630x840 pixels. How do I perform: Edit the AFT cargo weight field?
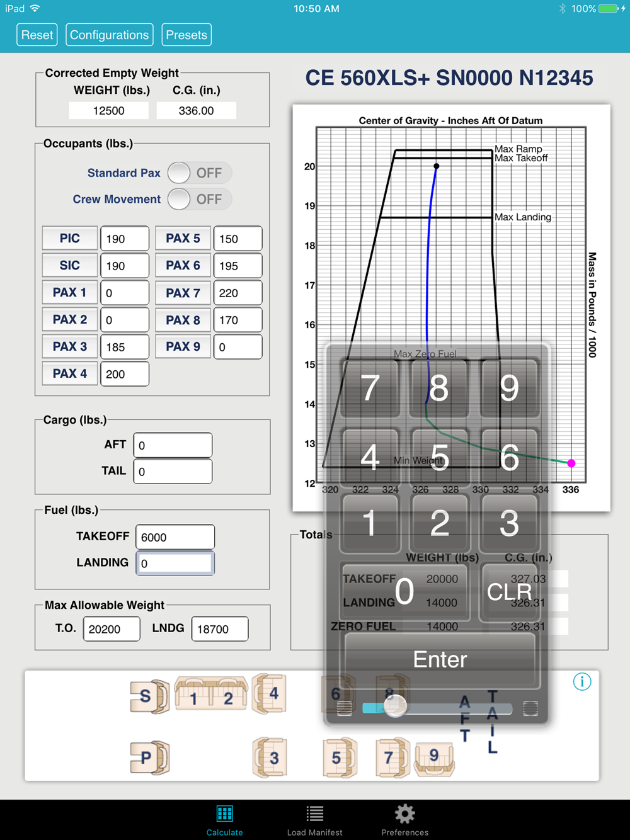tap(173, 445)
